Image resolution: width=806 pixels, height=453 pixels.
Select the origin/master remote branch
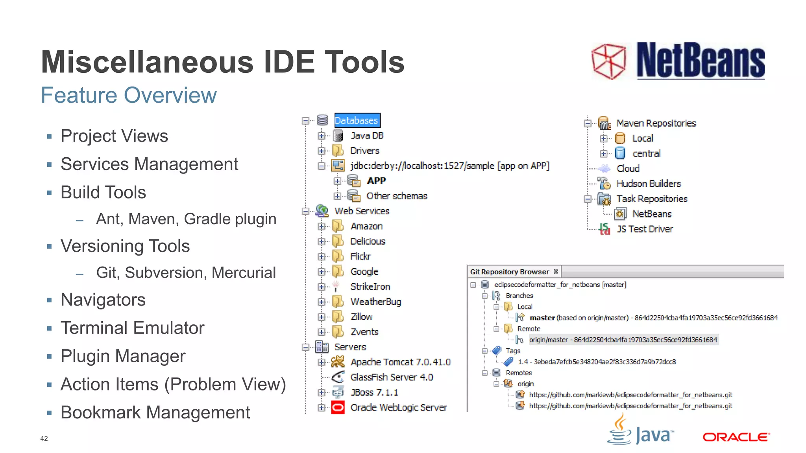[623, 340]
